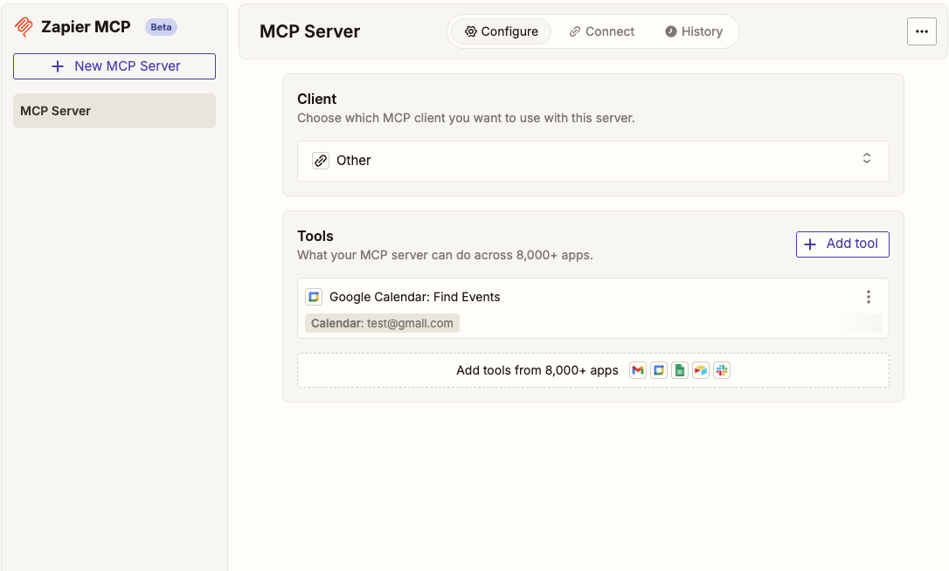Open the Google Calendar: Find Events tool

click(414, 297)
